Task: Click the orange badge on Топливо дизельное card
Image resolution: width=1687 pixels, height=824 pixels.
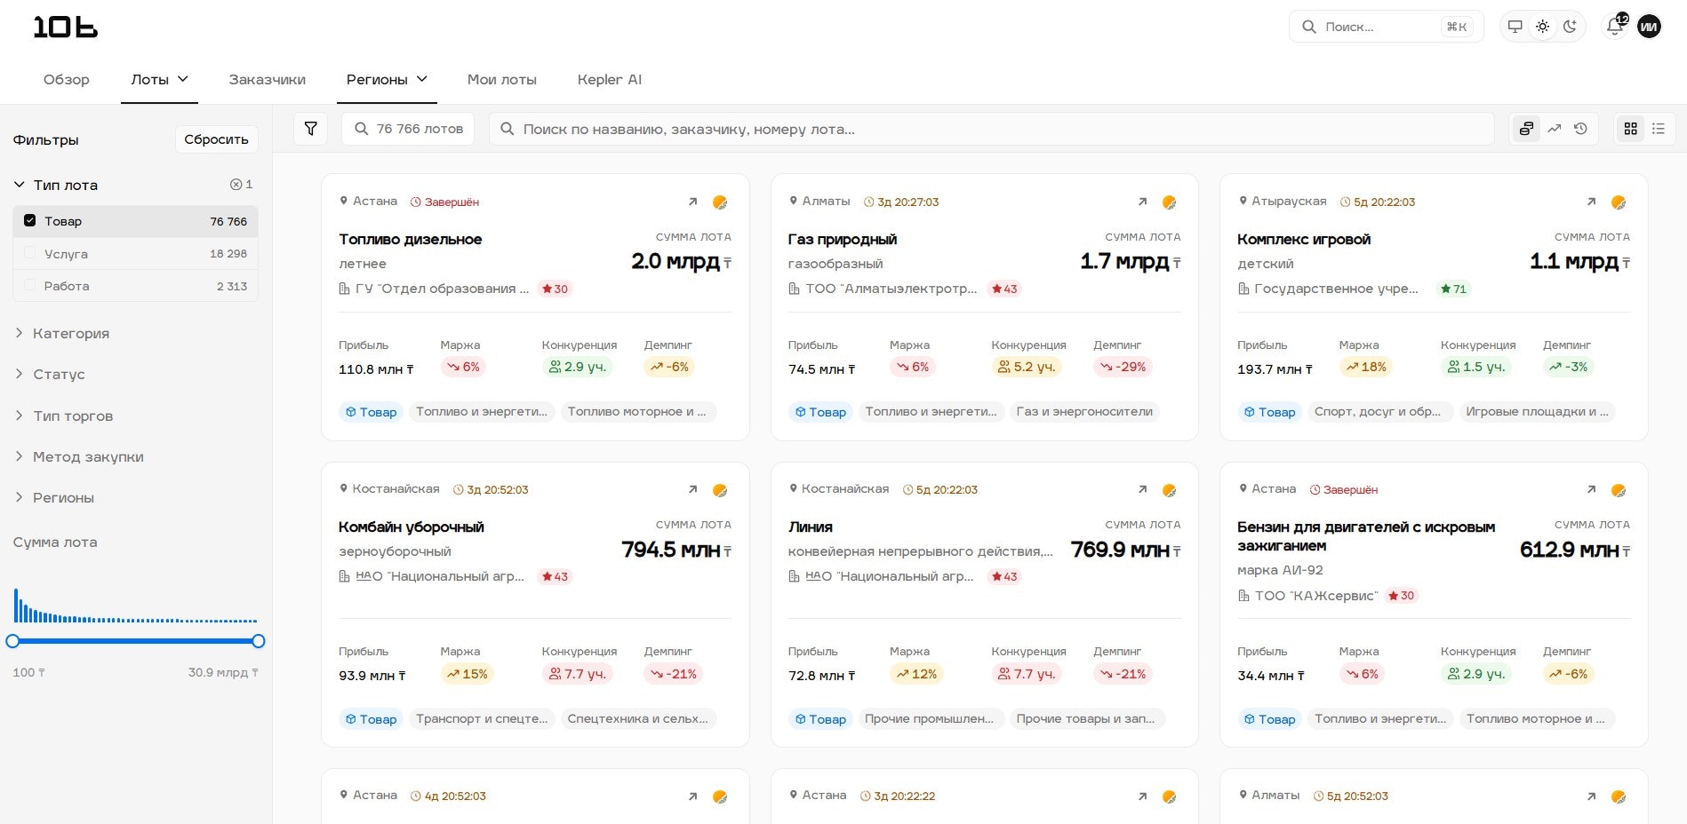Action: pyautogui.click(x=720, y=202)
